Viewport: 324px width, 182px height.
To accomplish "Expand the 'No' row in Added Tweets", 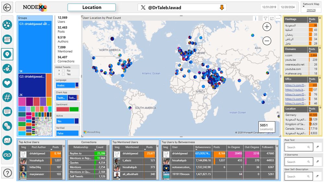I will pos(59,71).
